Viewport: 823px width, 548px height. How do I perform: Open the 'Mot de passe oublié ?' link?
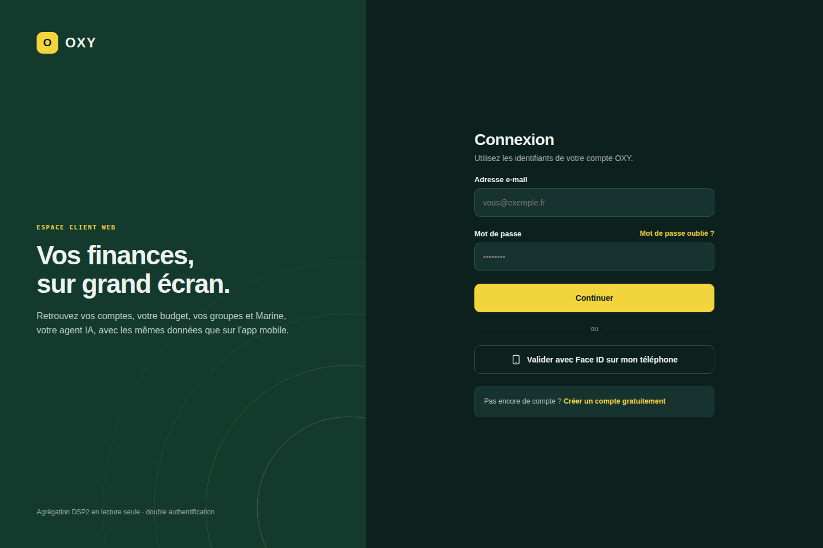click(x=677, y=233)
